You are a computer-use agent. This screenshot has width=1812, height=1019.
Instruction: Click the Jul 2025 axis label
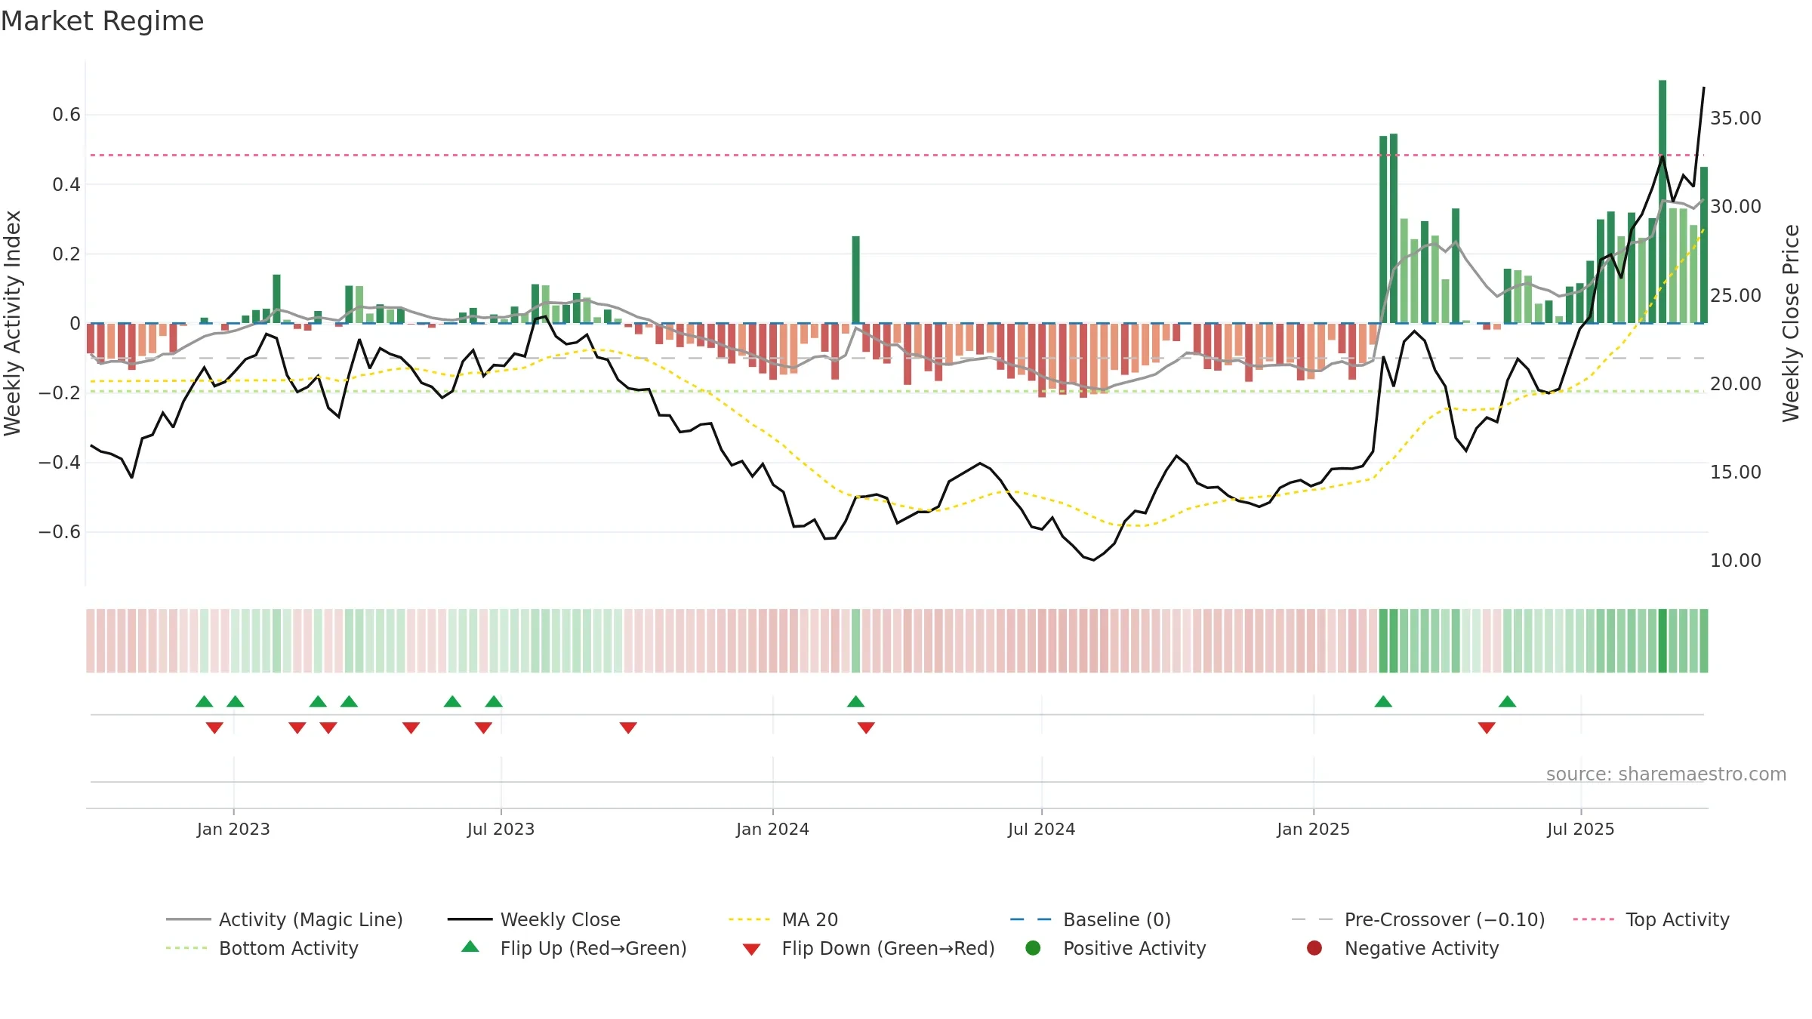pos(1580,829)
